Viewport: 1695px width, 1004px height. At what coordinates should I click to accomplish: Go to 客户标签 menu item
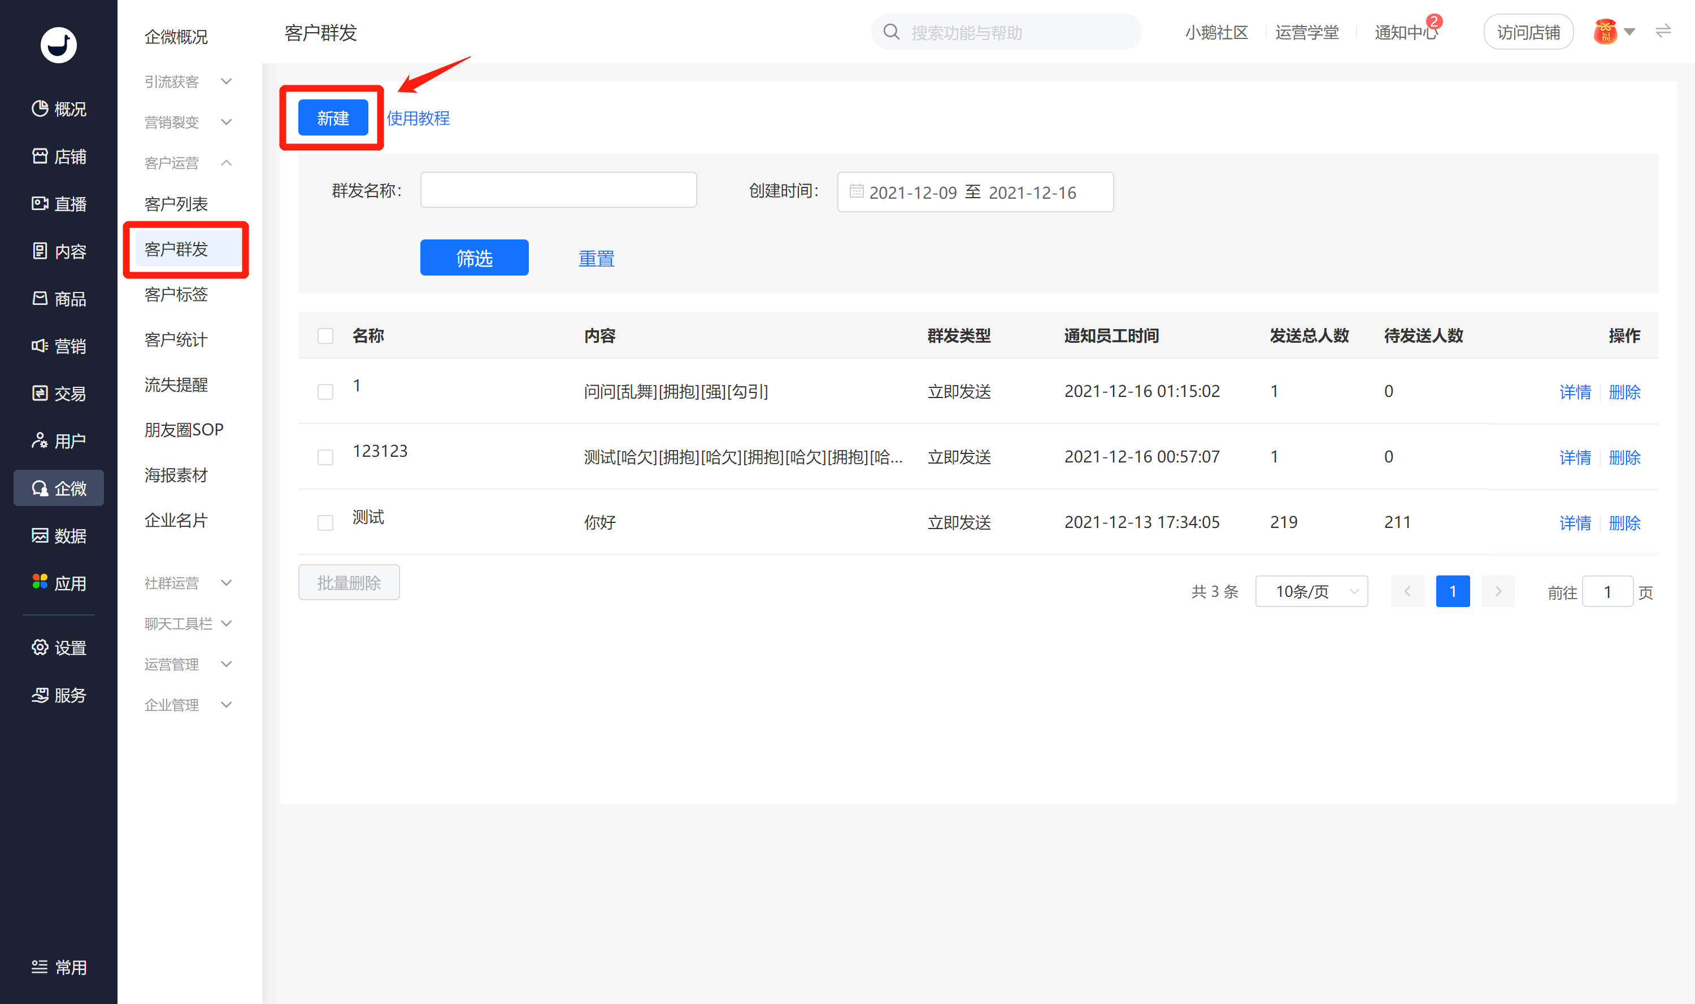176,294
